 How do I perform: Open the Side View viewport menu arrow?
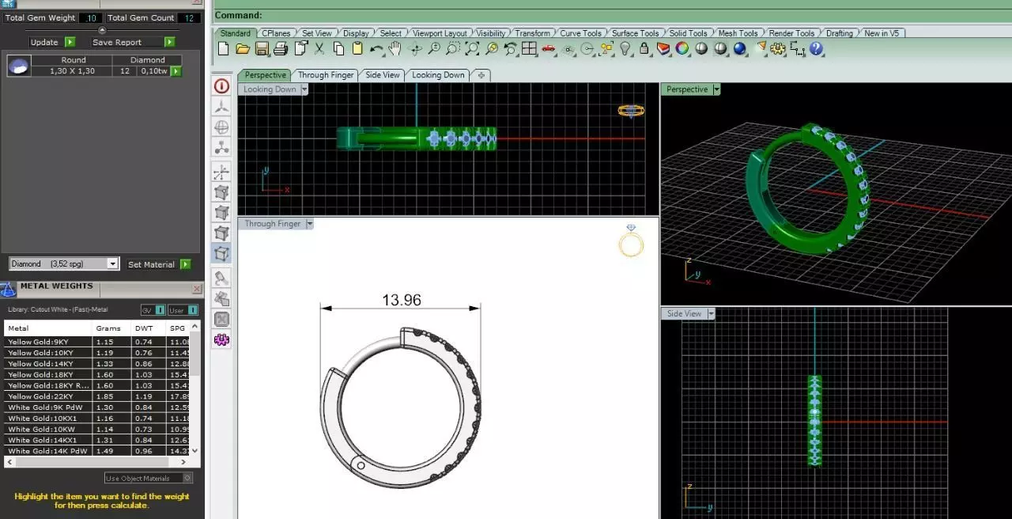click(711, 314)
